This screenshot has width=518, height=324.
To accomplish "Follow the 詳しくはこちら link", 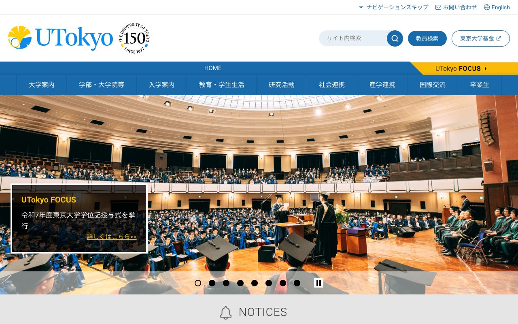I will [112, 237].
